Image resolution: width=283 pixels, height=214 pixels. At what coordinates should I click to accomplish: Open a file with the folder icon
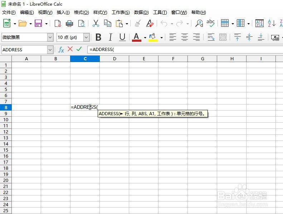23,24
